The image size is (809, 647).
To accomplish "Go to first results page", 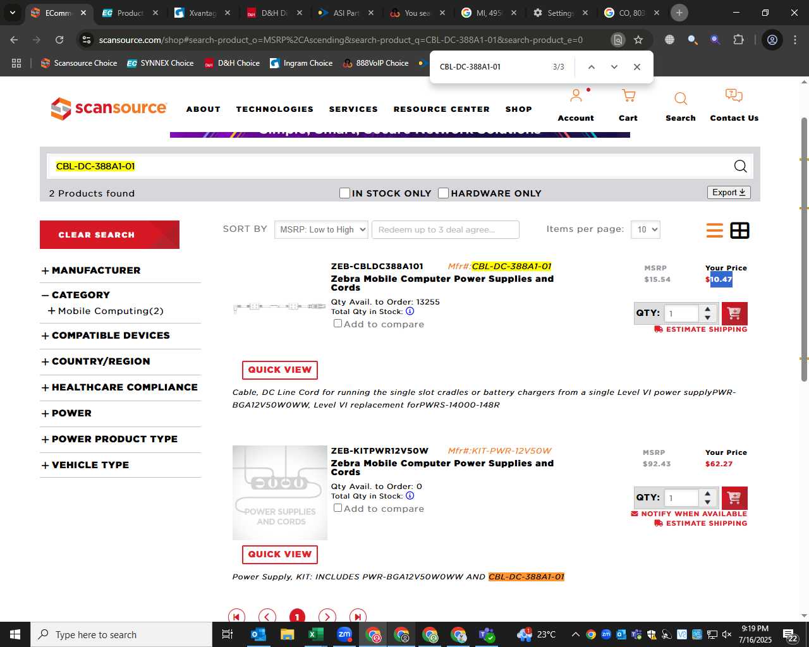I will [236, 617].
